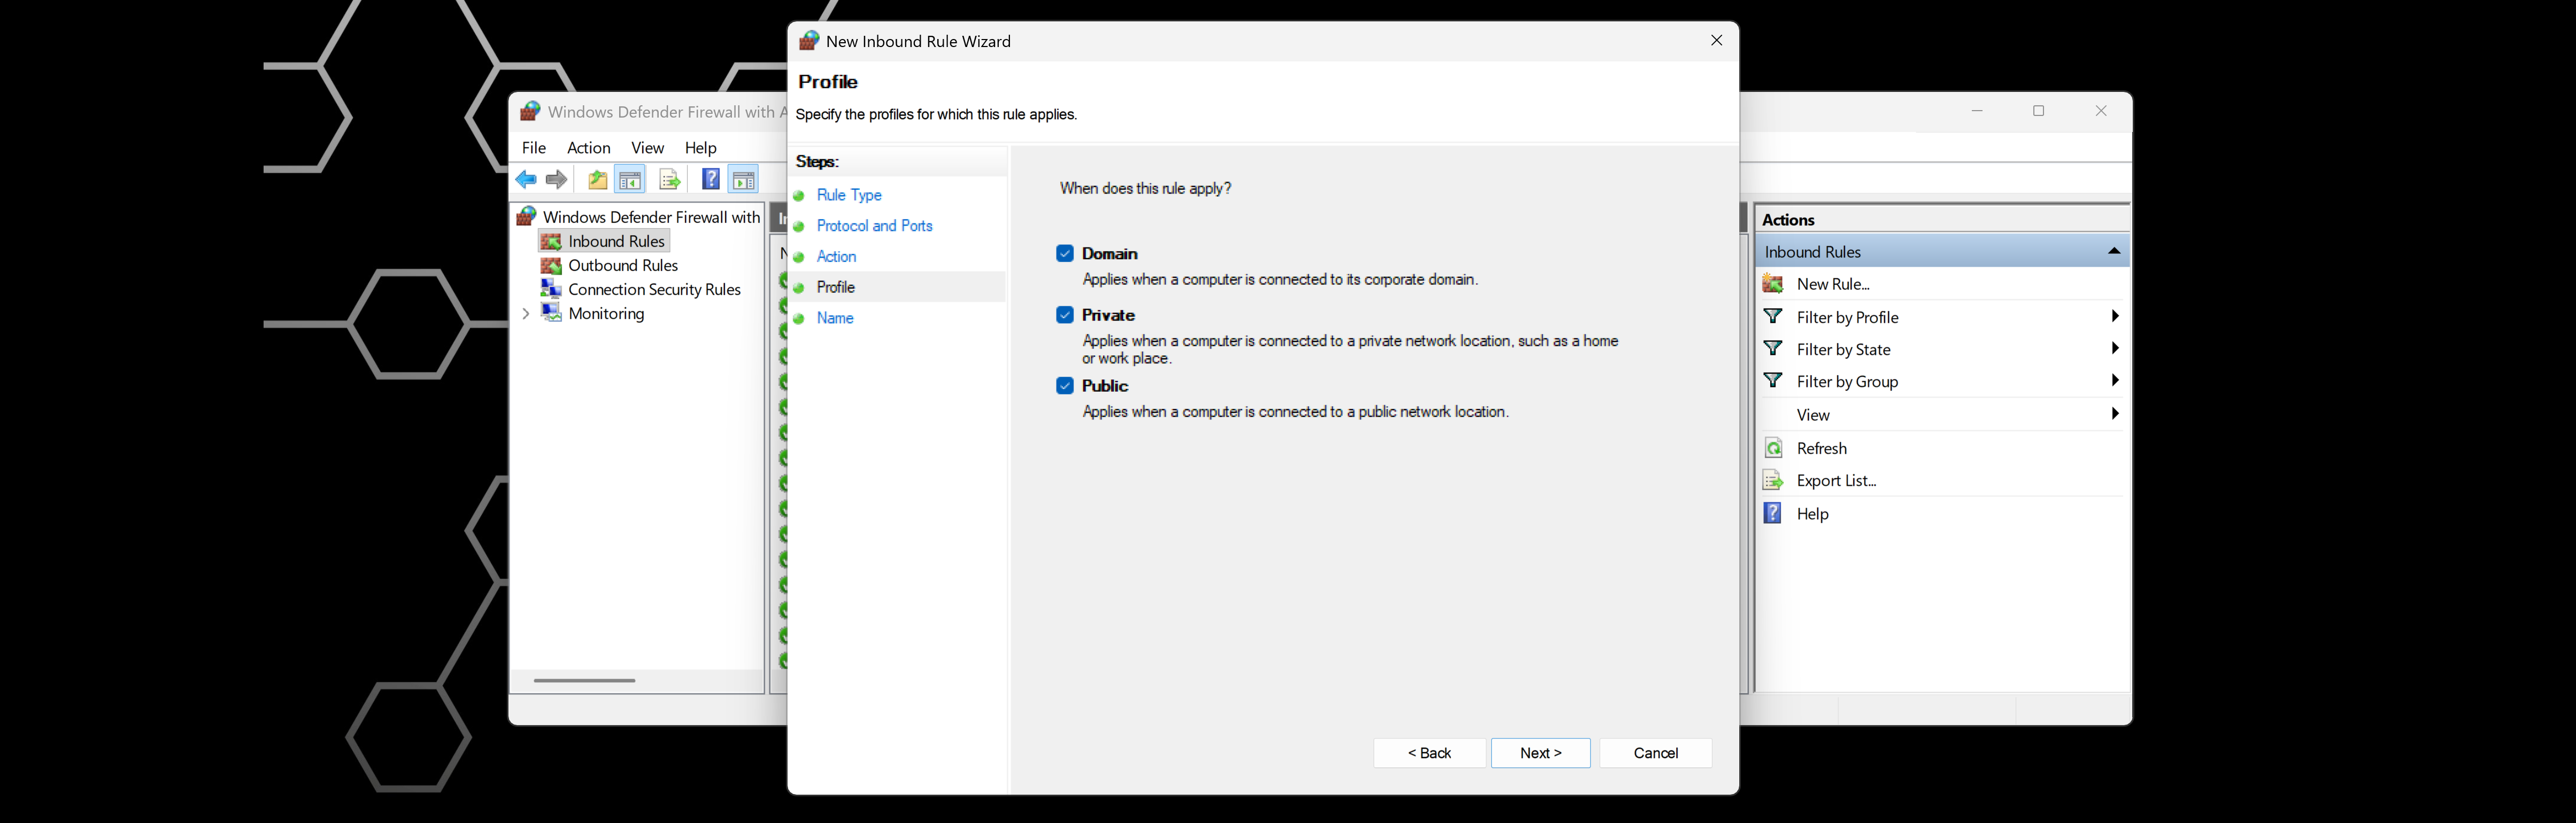Click the Help icon in Actions pane
This screenshot has width=2576, height=823.
[1773, 513]
